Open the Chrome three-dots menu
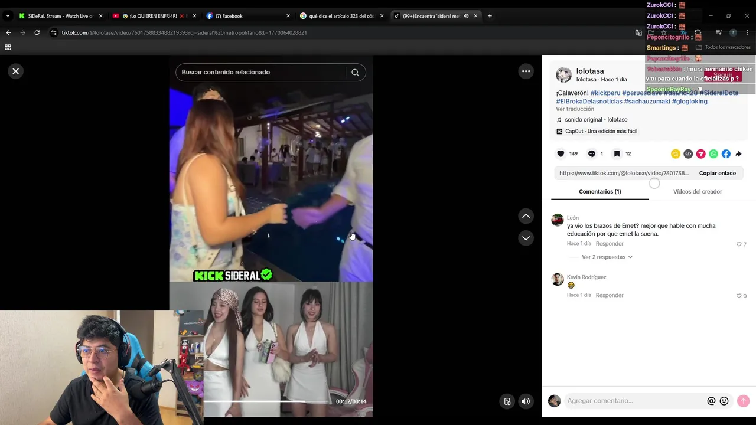This screenshot has width=756, height=425. [747, 32]
